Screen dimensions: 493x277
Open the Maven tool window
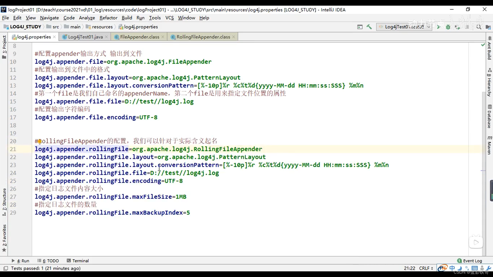click(489, 145)
